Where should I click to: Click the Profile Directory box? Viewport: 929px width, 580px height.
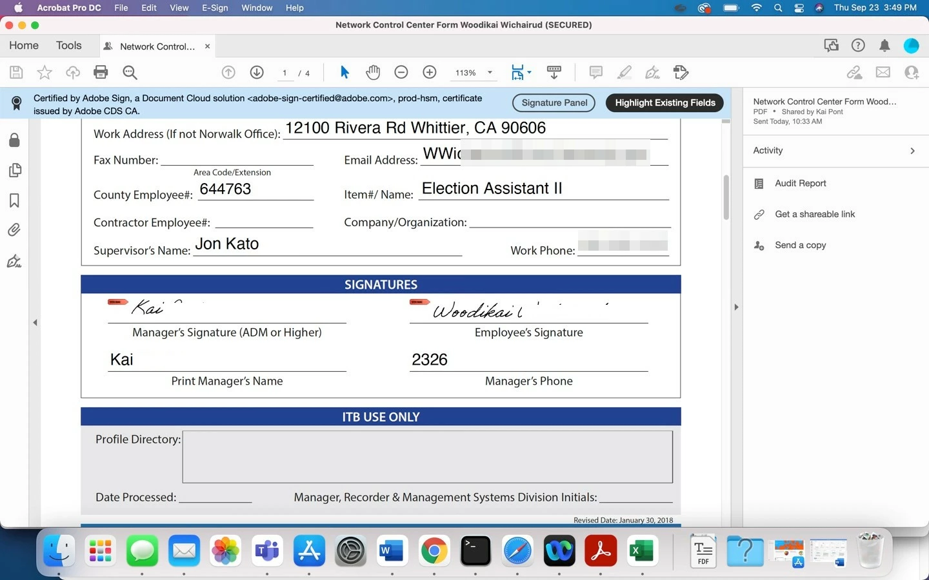click(428, 456)
